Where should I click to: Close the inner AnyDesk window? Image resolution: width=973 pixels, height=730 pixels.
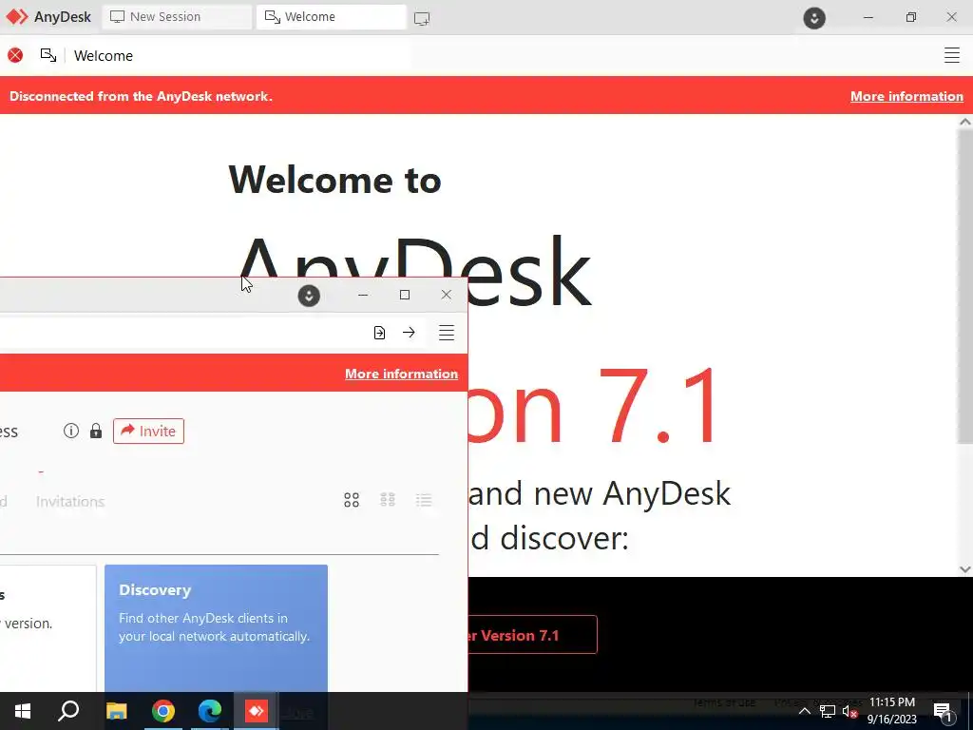tap(447, 295)
